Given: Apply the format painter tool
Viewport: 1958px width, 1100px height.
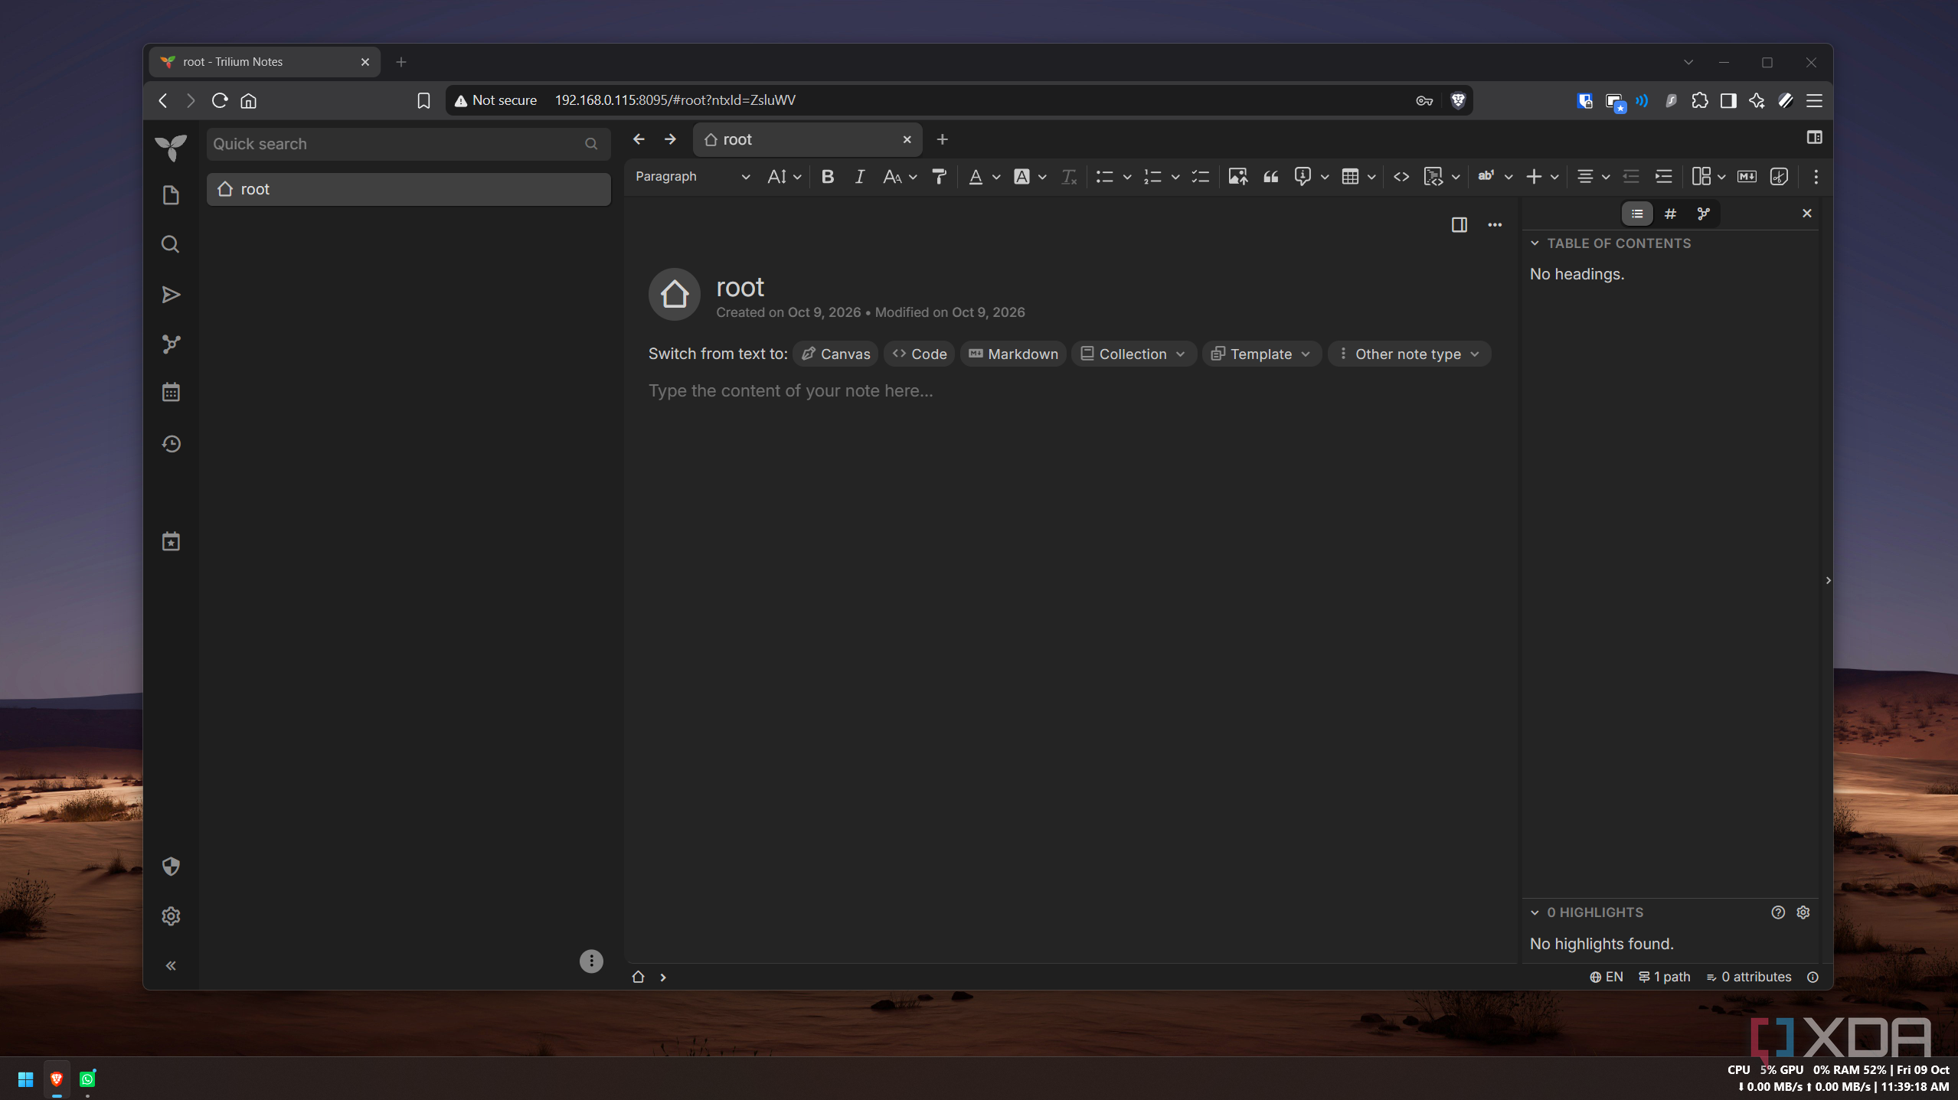Looking at the screenshot, I should coord(939,177).
